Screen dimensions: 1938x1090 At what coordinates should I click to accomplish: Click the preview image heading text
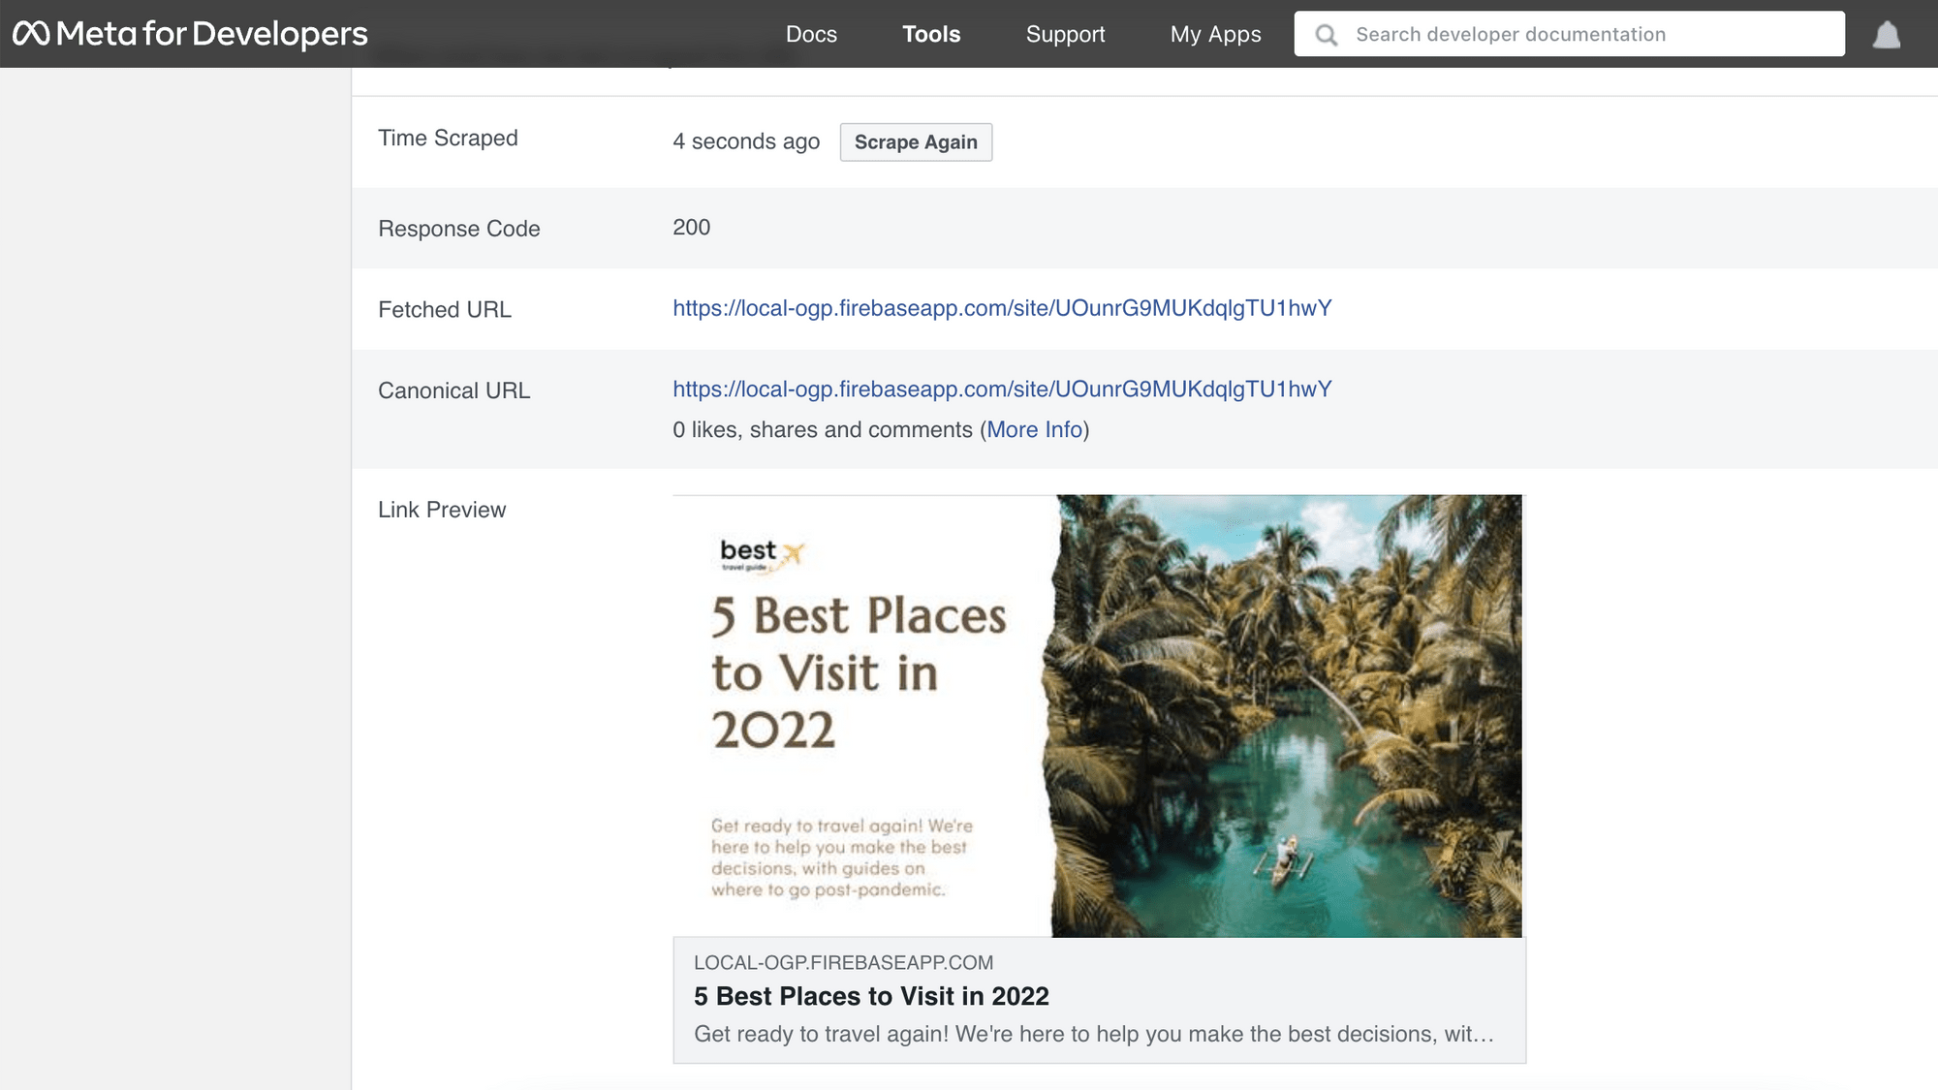tap(858, 672)
